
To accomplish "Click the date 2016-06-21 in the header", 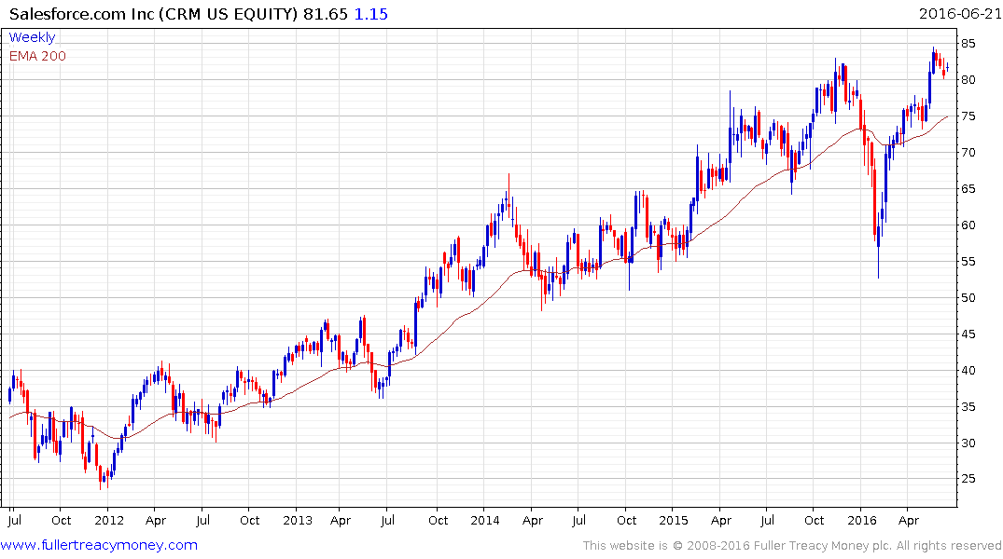I will pyautogui.click(x=959, y=13).
